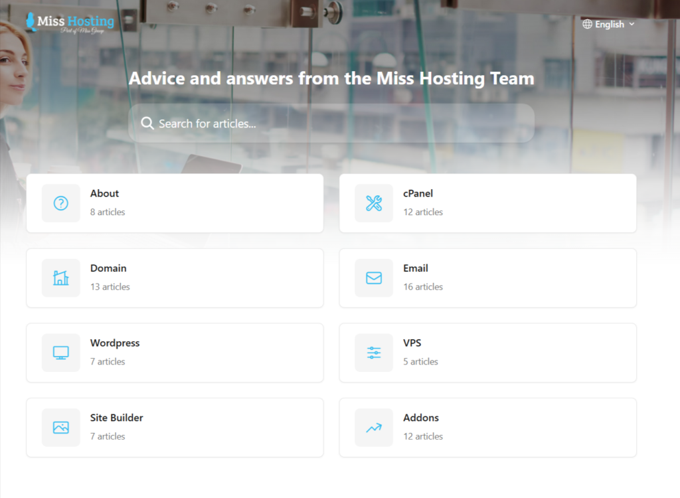
Task: Open the Email envelope icon
Action: coord(373,278)
